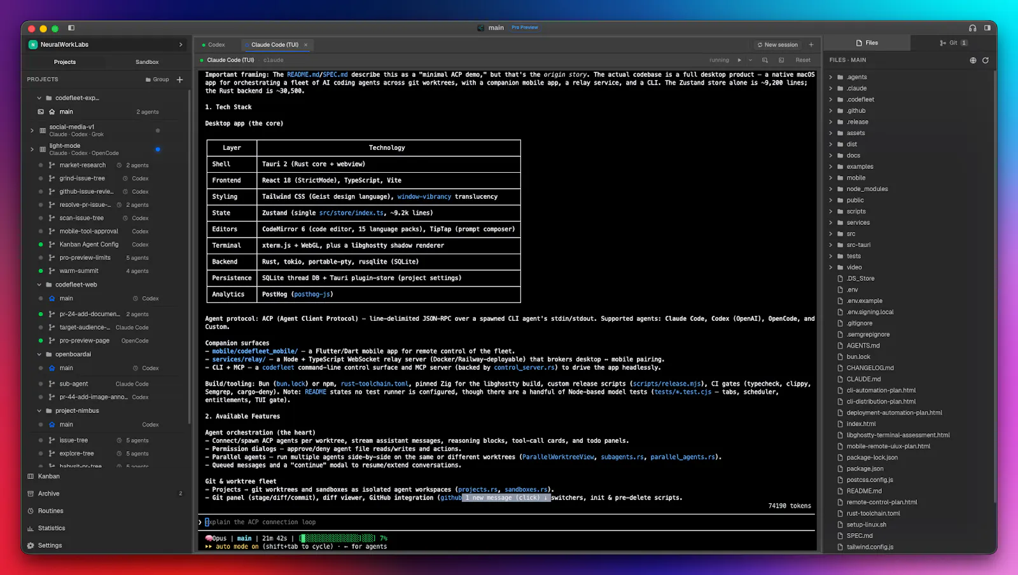Click the terminal search icon

pos(765,60)
